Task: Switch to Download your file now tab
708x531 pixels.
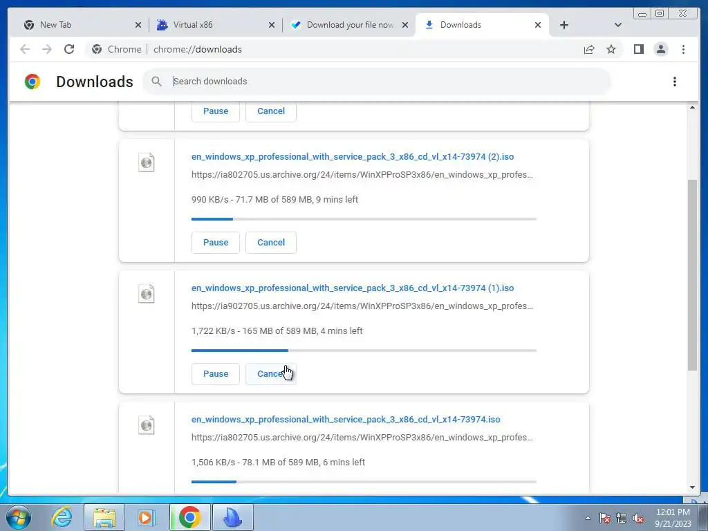Action: point(350,25)
